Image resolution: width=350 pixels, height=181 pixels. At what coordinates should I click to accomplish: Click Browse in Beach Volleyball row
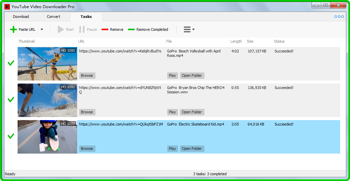tap(87, 75)
